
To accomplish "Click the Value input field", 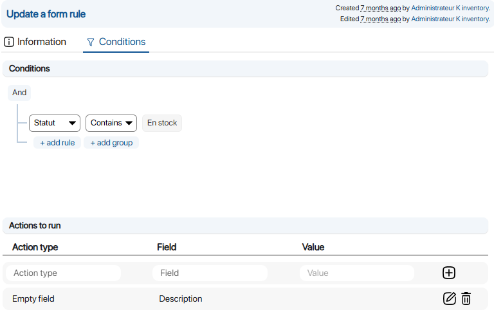I will pos(356,273).
